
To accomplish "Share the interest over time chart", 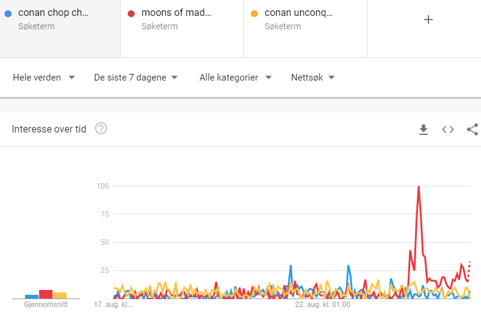I will point(472,129).
